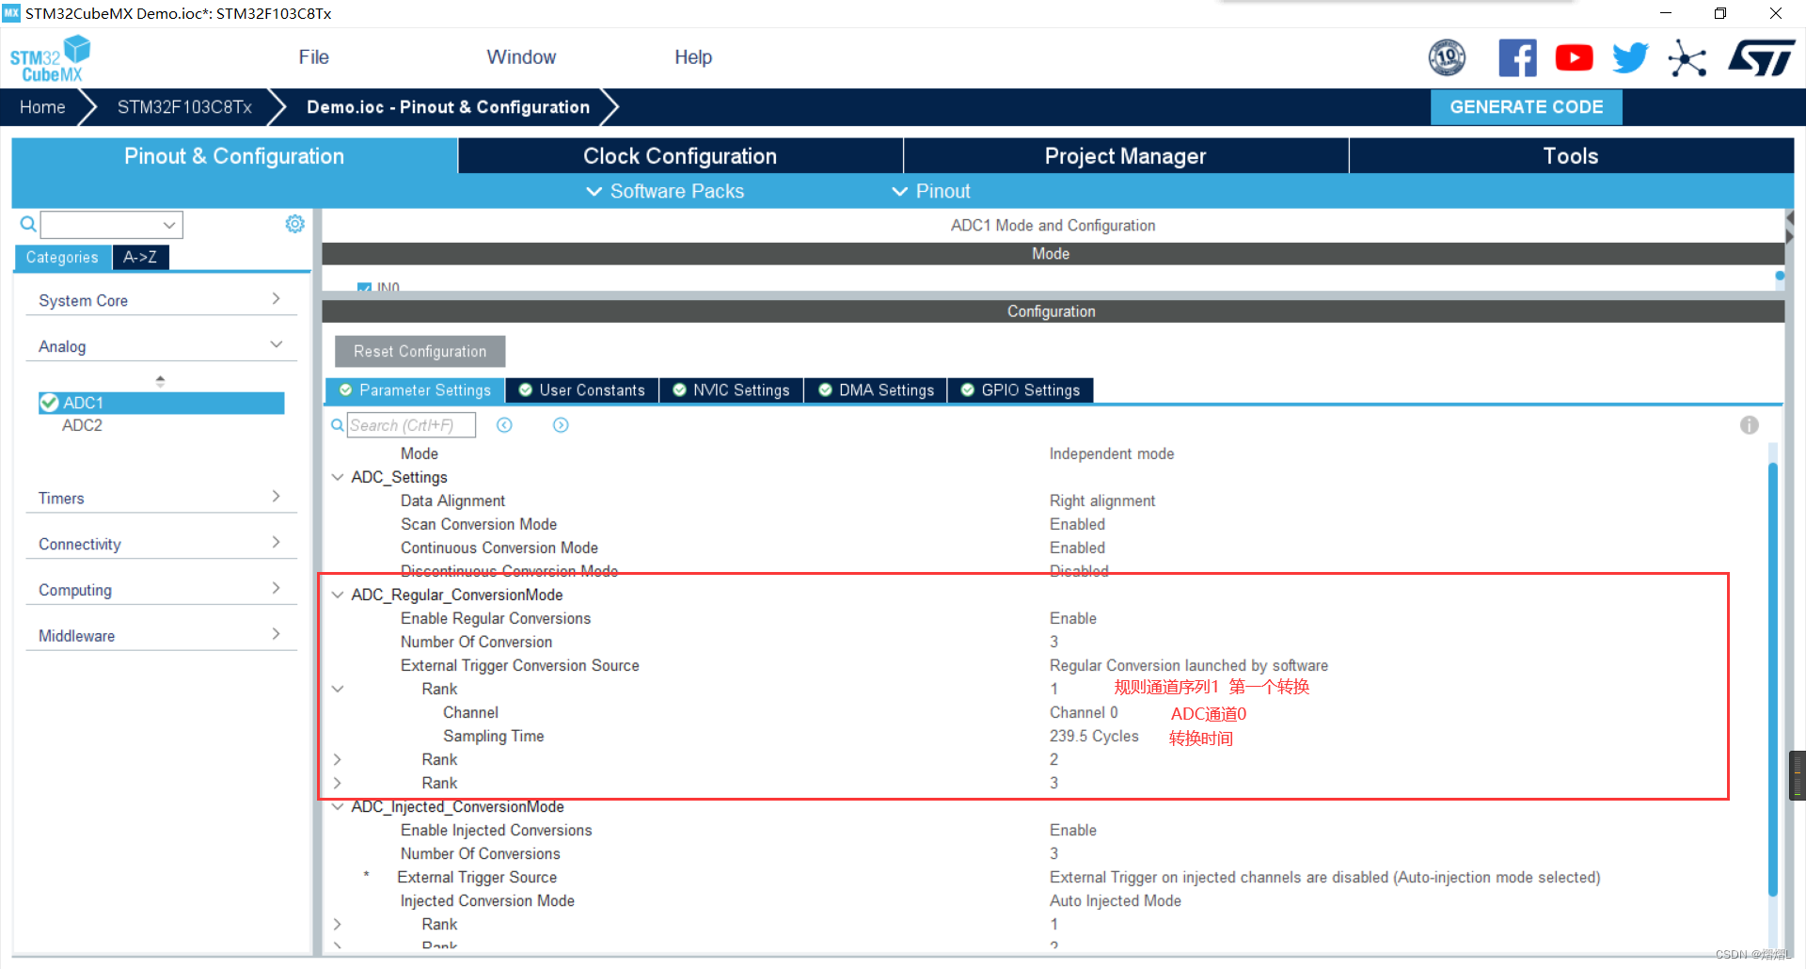1806x969 pixels.
Task: Click the ST community network icon
Action: (1687, 58)
